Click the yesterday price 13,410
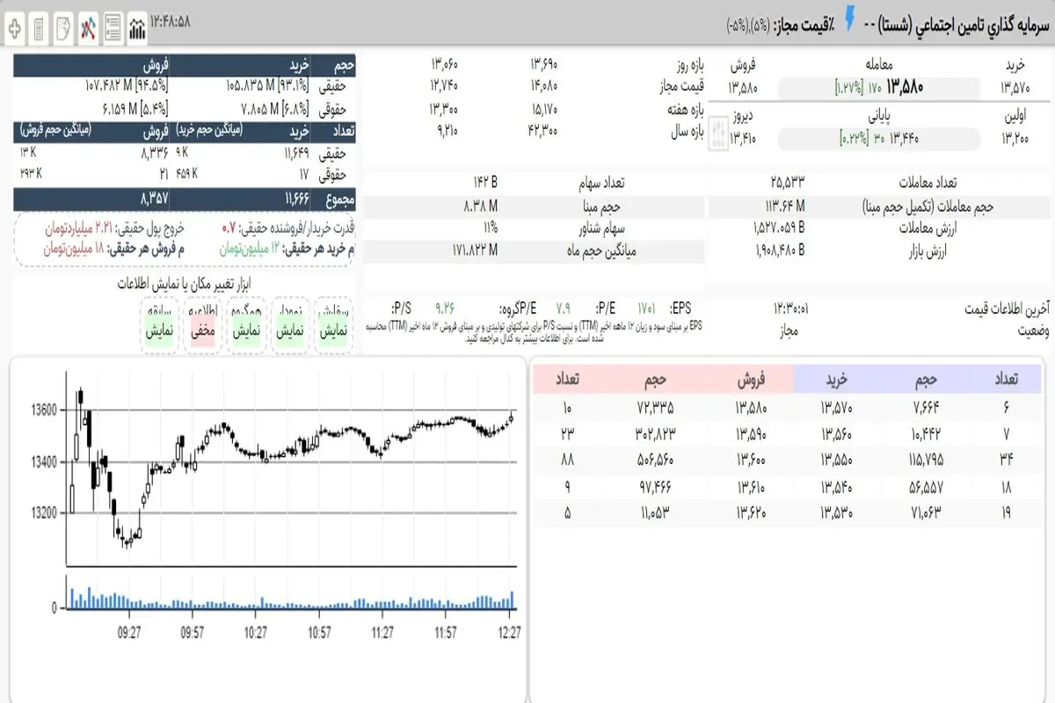The image size is (1055, 703). click(742, 138)
